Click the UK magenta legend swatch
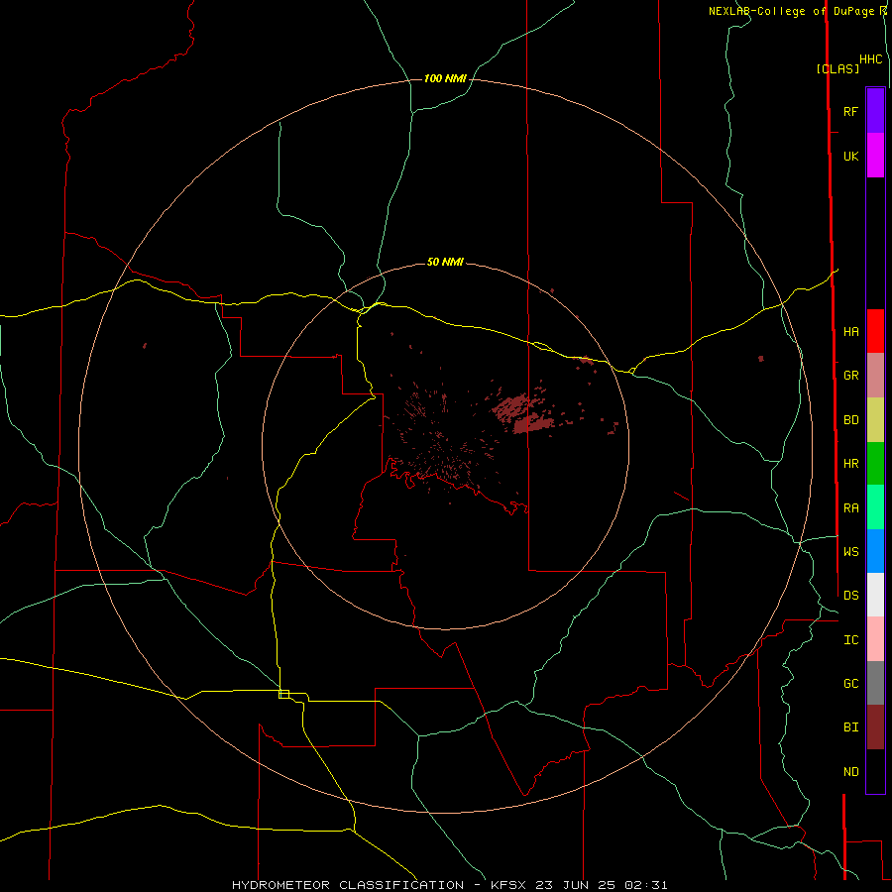The image size is (892, 892). pyautogui.click(x=875, y=156)
